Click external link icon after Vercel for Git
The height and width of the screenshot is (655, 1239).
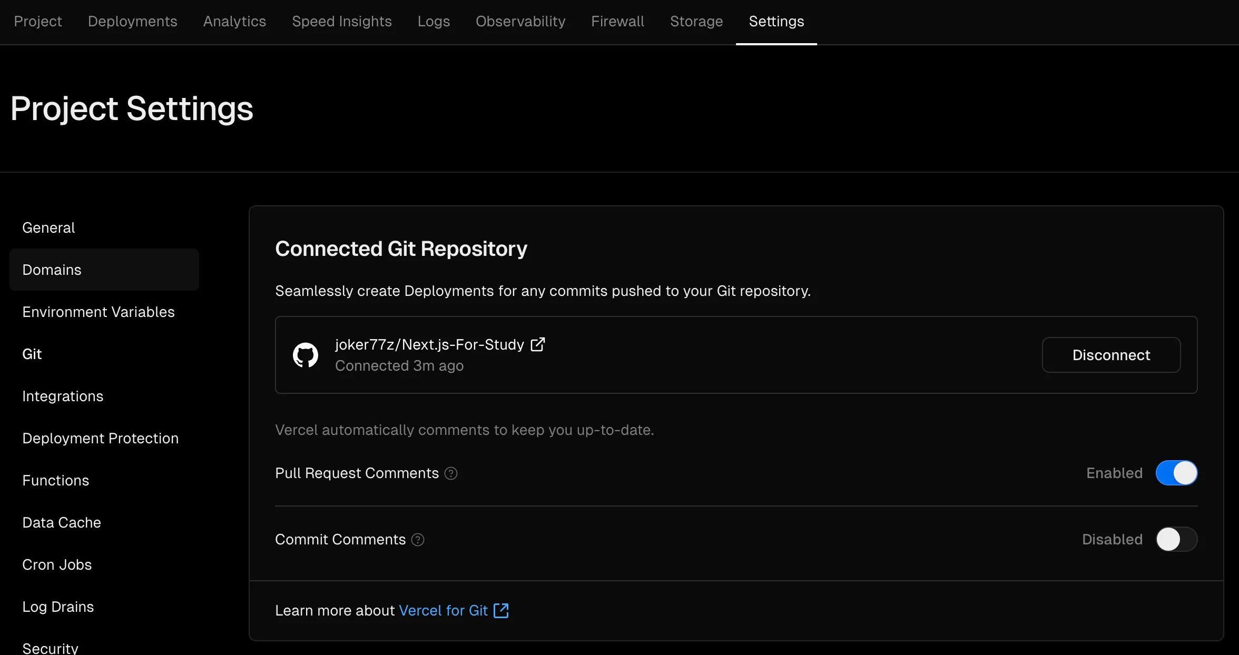pos(501,610)
